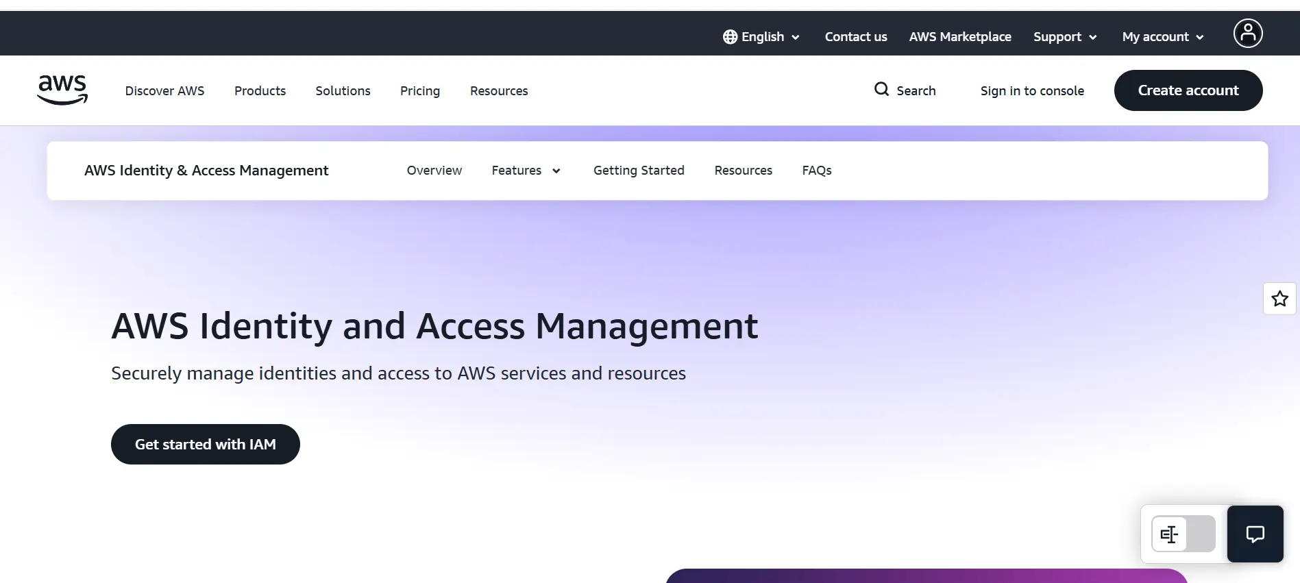Image resolution: width=1300 pixels, height=583 pixels.
Task: Go to the FAQs tab
Action: 817,171
